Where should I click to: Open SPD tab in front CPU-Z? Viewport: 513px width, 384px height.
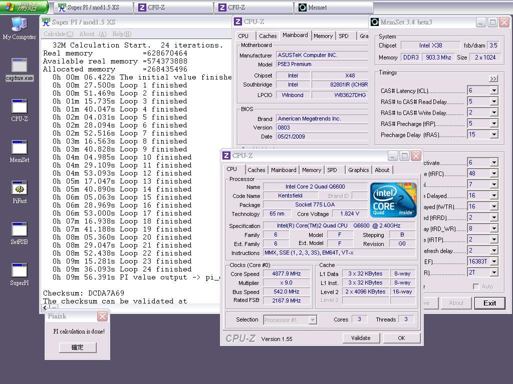pos(332,170)
